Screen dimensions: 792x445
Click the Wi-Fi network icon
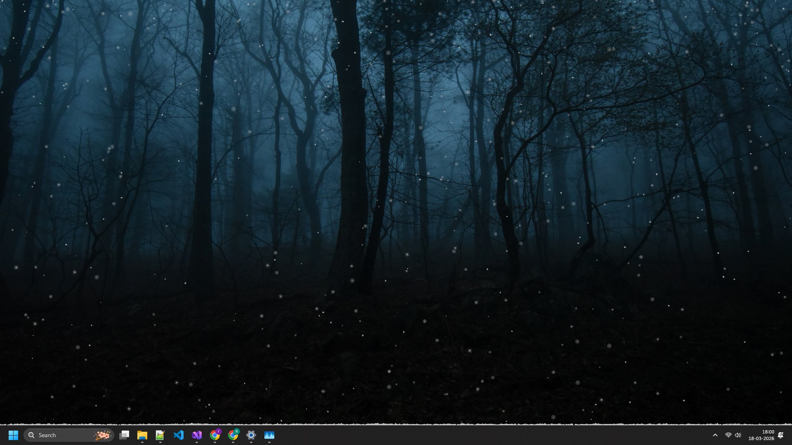pyautogui.click(x=728, y=435)
